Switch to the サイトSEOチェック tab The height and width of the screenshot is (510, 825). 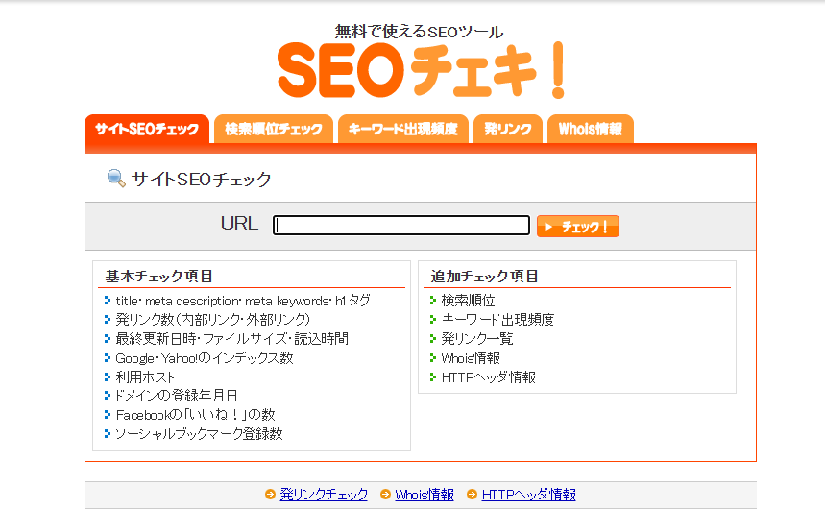pos(147,130)
